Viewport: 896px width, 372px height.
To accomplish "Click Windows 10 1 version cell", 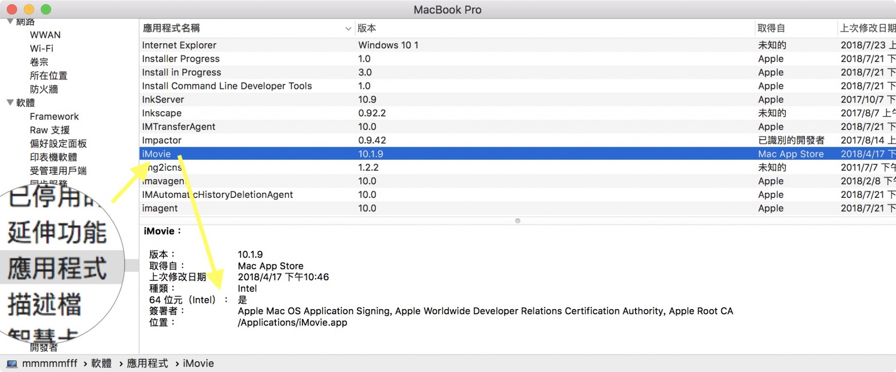I will point(388,45).
